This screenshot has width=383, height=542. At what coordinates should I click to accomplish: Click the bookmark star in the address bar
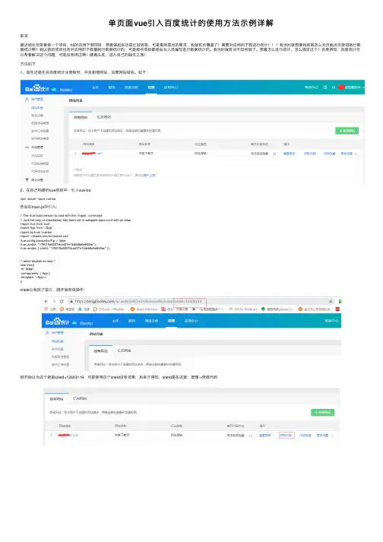point(331,302)
